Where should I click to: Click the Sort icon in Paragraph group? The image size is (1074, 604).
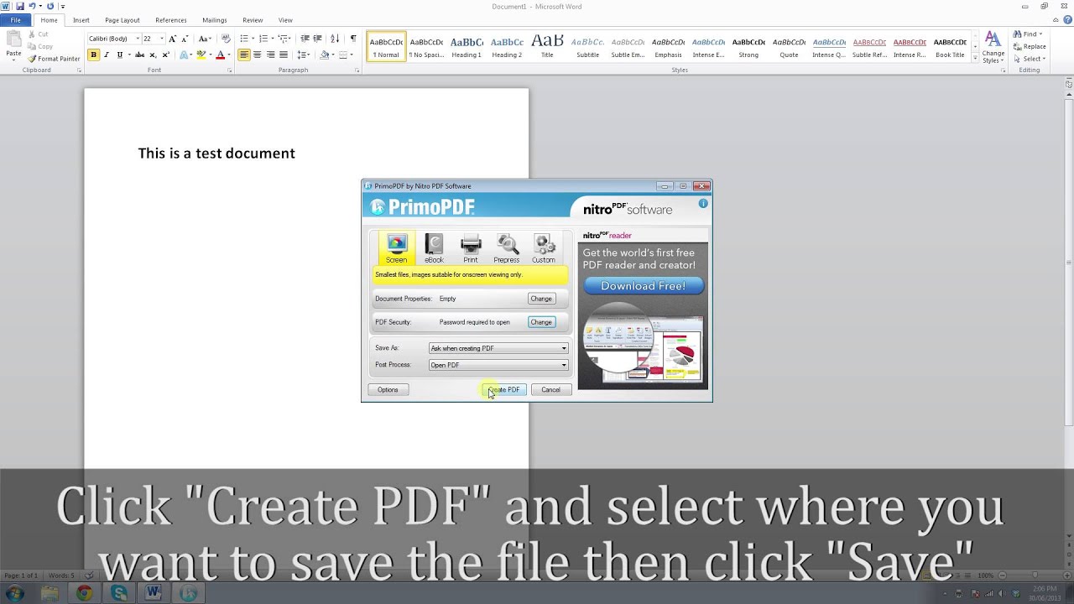click(335, 39)
